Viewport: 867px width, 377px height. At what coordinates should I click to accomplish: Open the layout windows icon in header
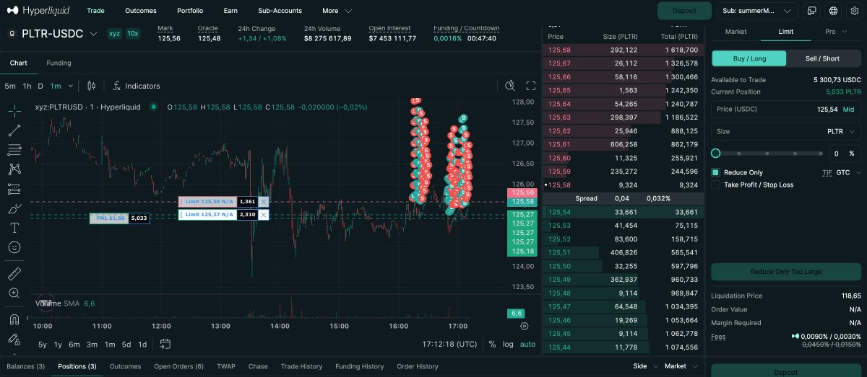812,11
